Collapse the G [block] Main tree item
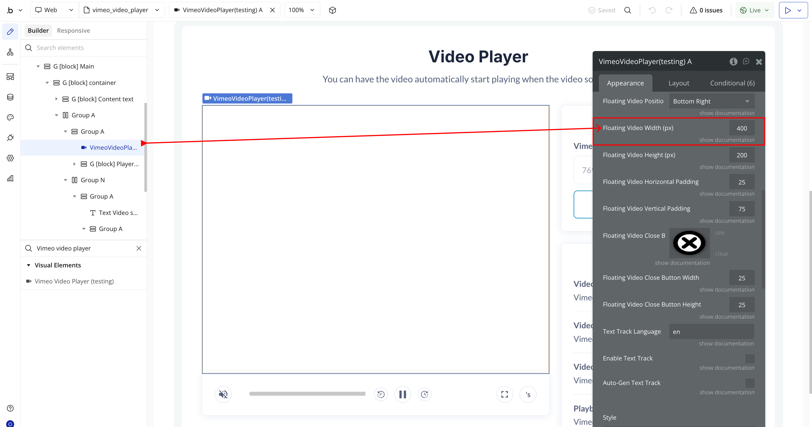 pyautogui.click(x=38, y=66)
